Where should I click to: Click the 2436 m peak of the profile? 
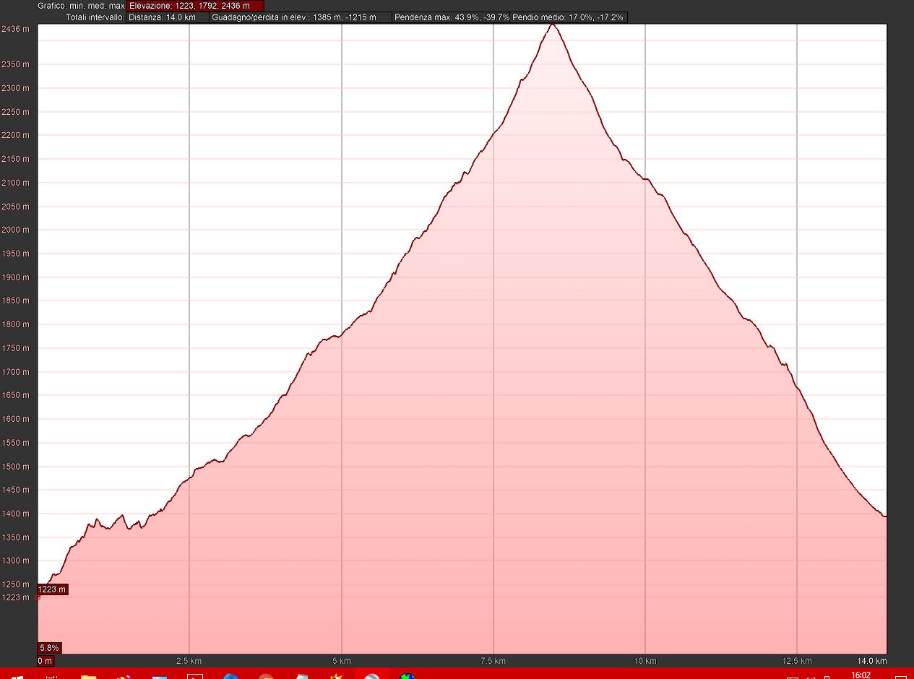pyautogui.click(x=553, y=25)
